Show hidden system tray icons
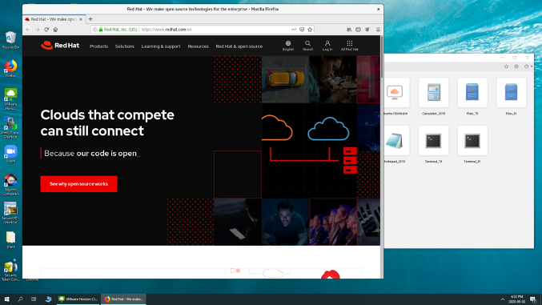 502,299
